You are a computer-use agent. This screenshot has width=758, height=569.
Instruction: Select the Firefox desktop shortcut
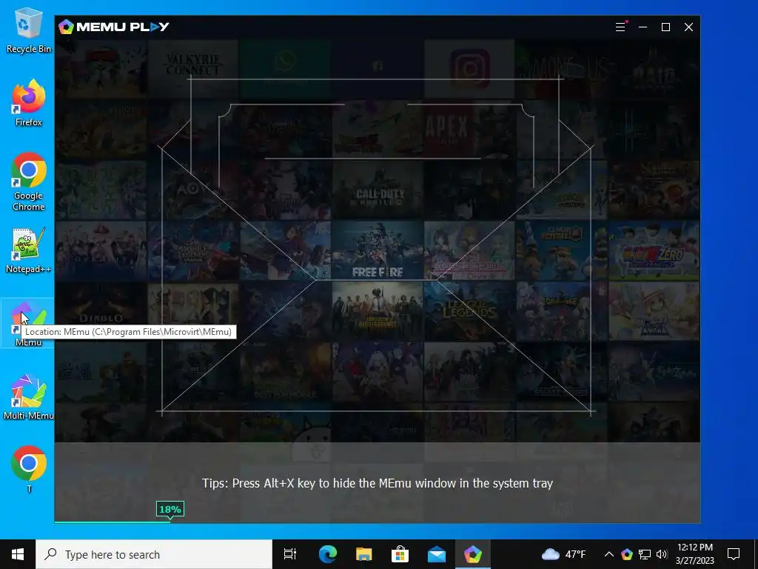[x=29, y=104]
